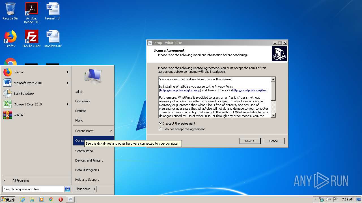Open the whatpulse.org/tos link
Image resolution: width=362 pixels, height=203 pixels.
tap(249, 90)
